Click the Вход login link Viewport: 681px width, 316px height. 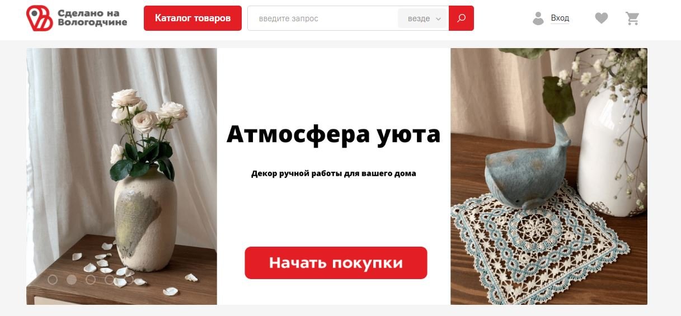point(560,18)
